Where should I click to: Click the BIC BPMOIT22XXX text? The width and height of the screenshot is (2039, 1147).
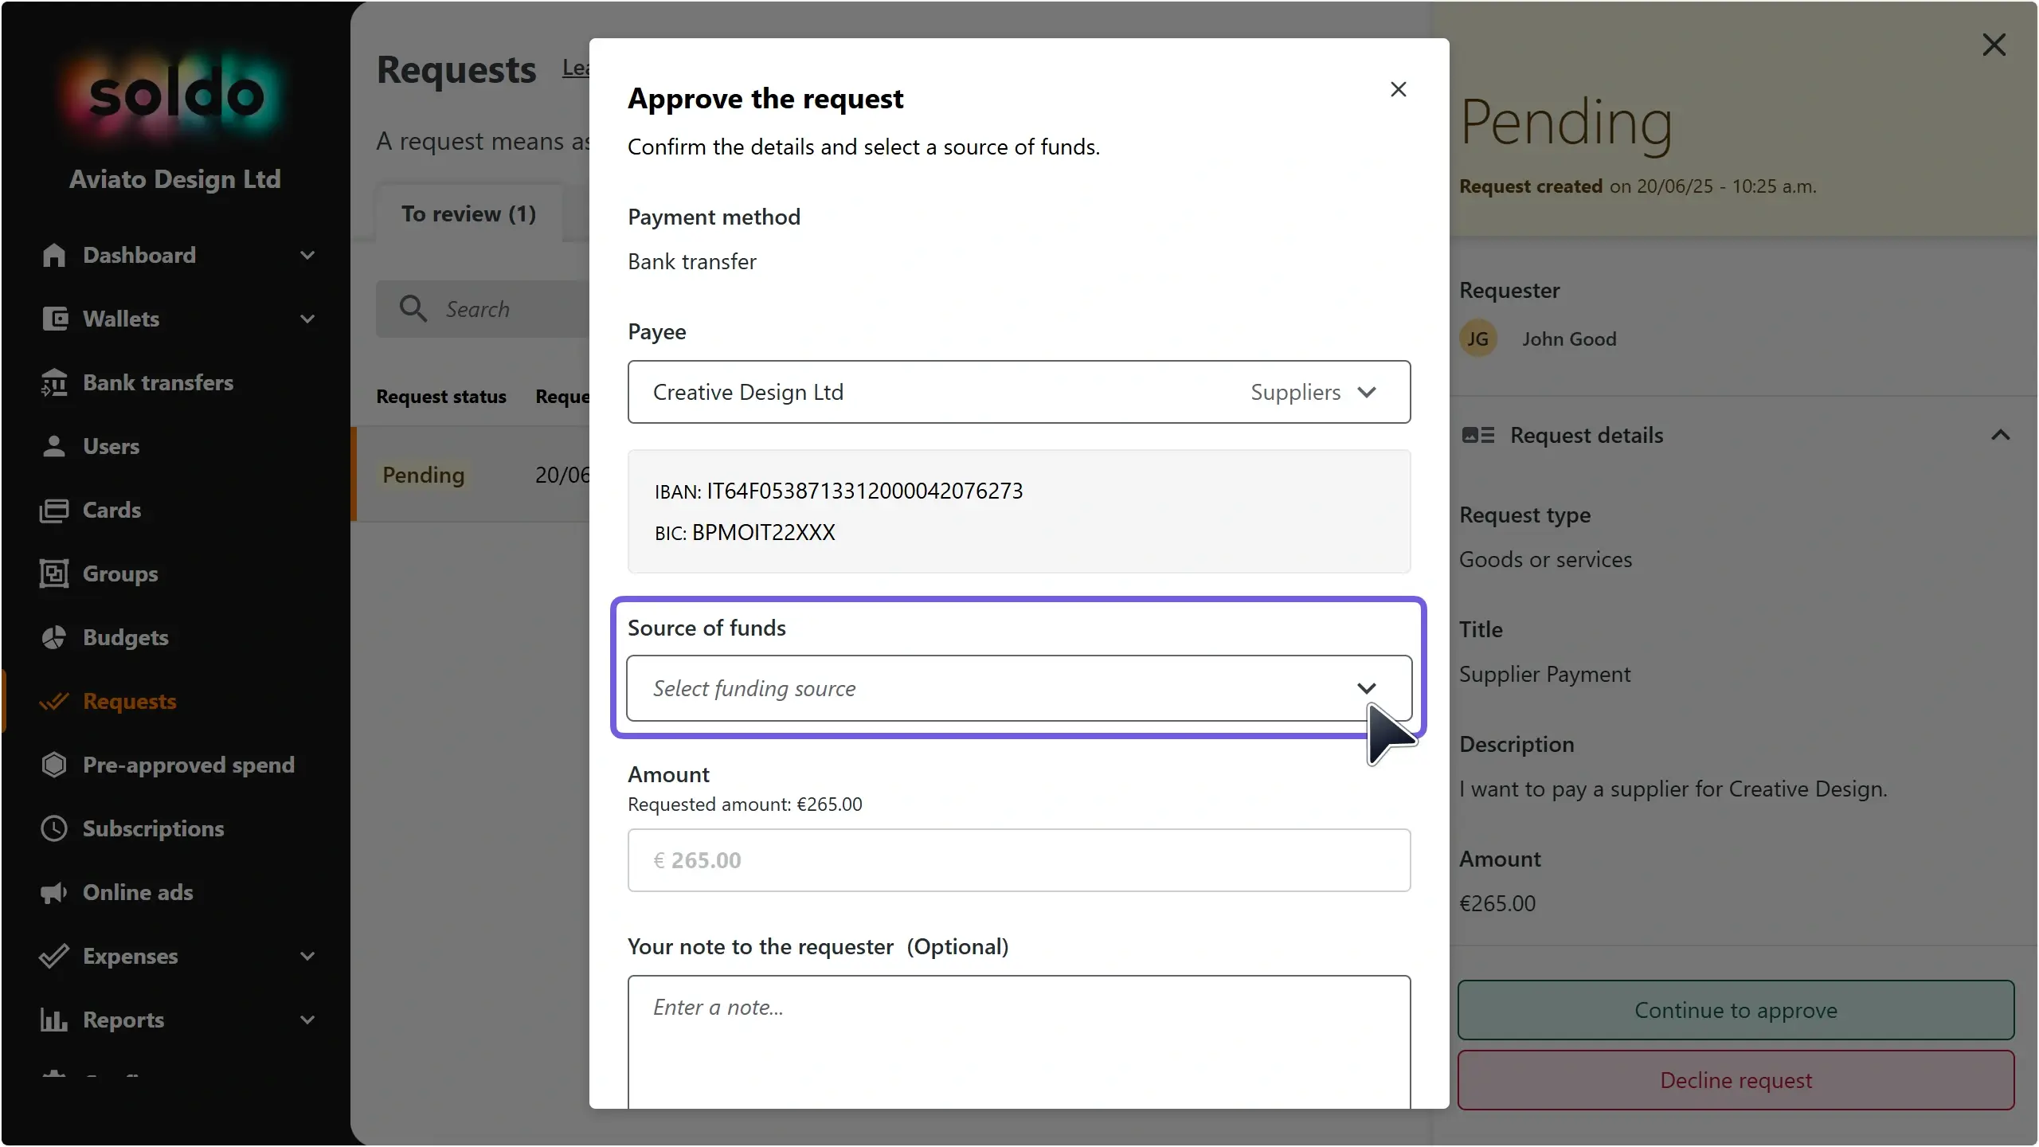745,532
